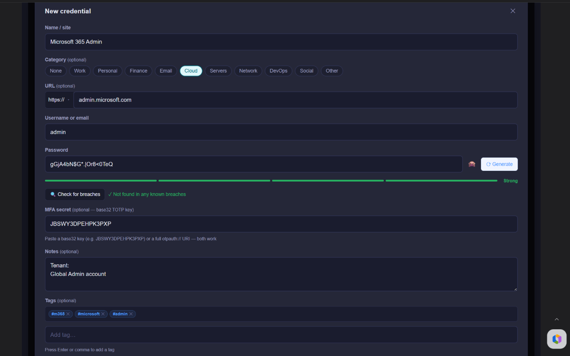Select the DevOps category
This screenshot has height=356, width=570.
279,71
